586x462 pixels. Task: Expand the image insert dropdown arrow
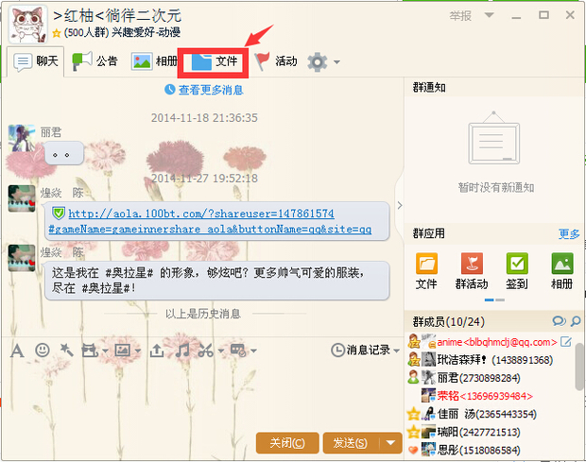[x=138, y=351]
